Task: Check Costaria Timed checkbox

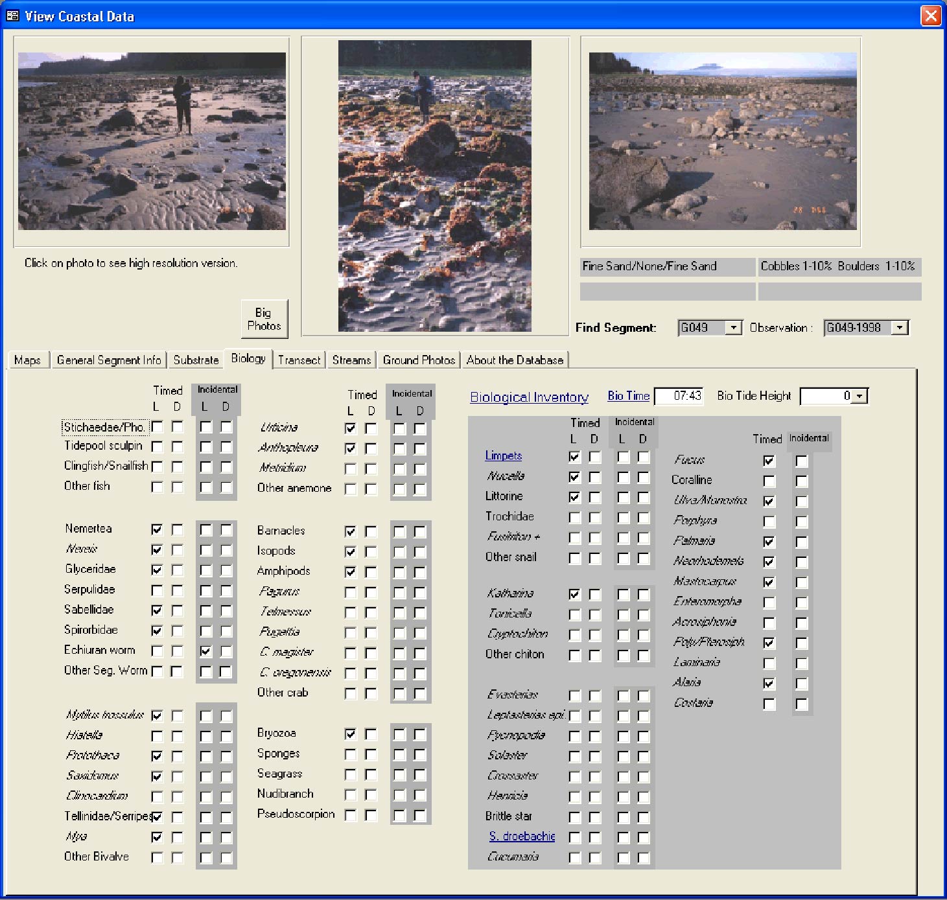Action: click(769, 704)
